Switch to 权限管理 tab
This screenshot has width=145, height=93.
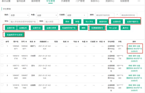[x=124, y=1]
